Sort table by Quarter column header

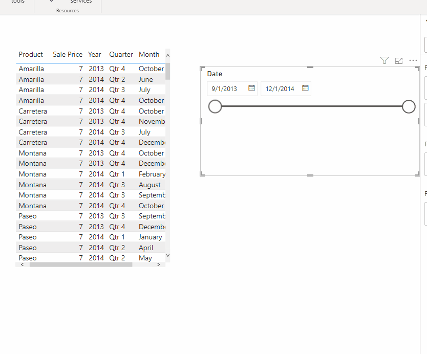(x=121, y=54)
